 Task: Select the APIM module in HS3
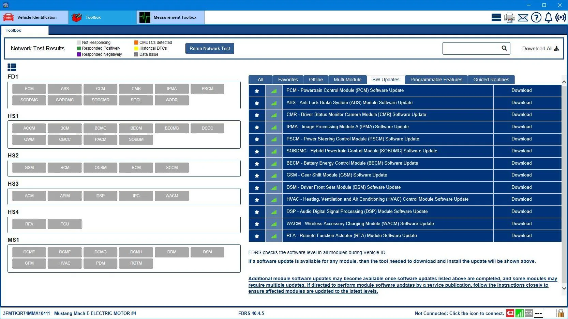pos(65,196)
